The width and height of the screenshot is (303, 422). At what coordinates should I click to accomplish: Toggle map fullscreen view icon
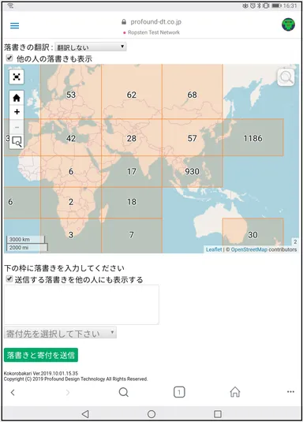17,77
